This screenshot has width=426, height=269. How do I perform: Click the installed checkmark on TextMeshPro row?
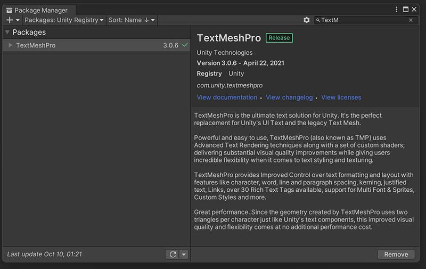click(185, 45)
